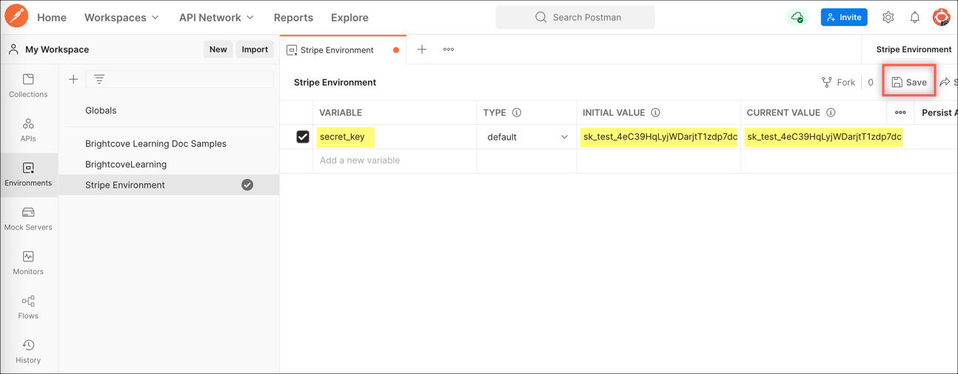This screenshot has width=958, height=374.
Task: Toggle Stripe Environment active checkmark
Action: [x=247, y=185]
